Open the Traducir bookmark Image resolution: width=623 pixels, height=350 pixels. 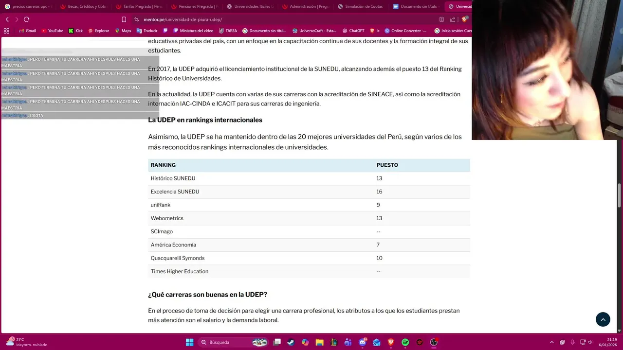[x=147, y=31]
